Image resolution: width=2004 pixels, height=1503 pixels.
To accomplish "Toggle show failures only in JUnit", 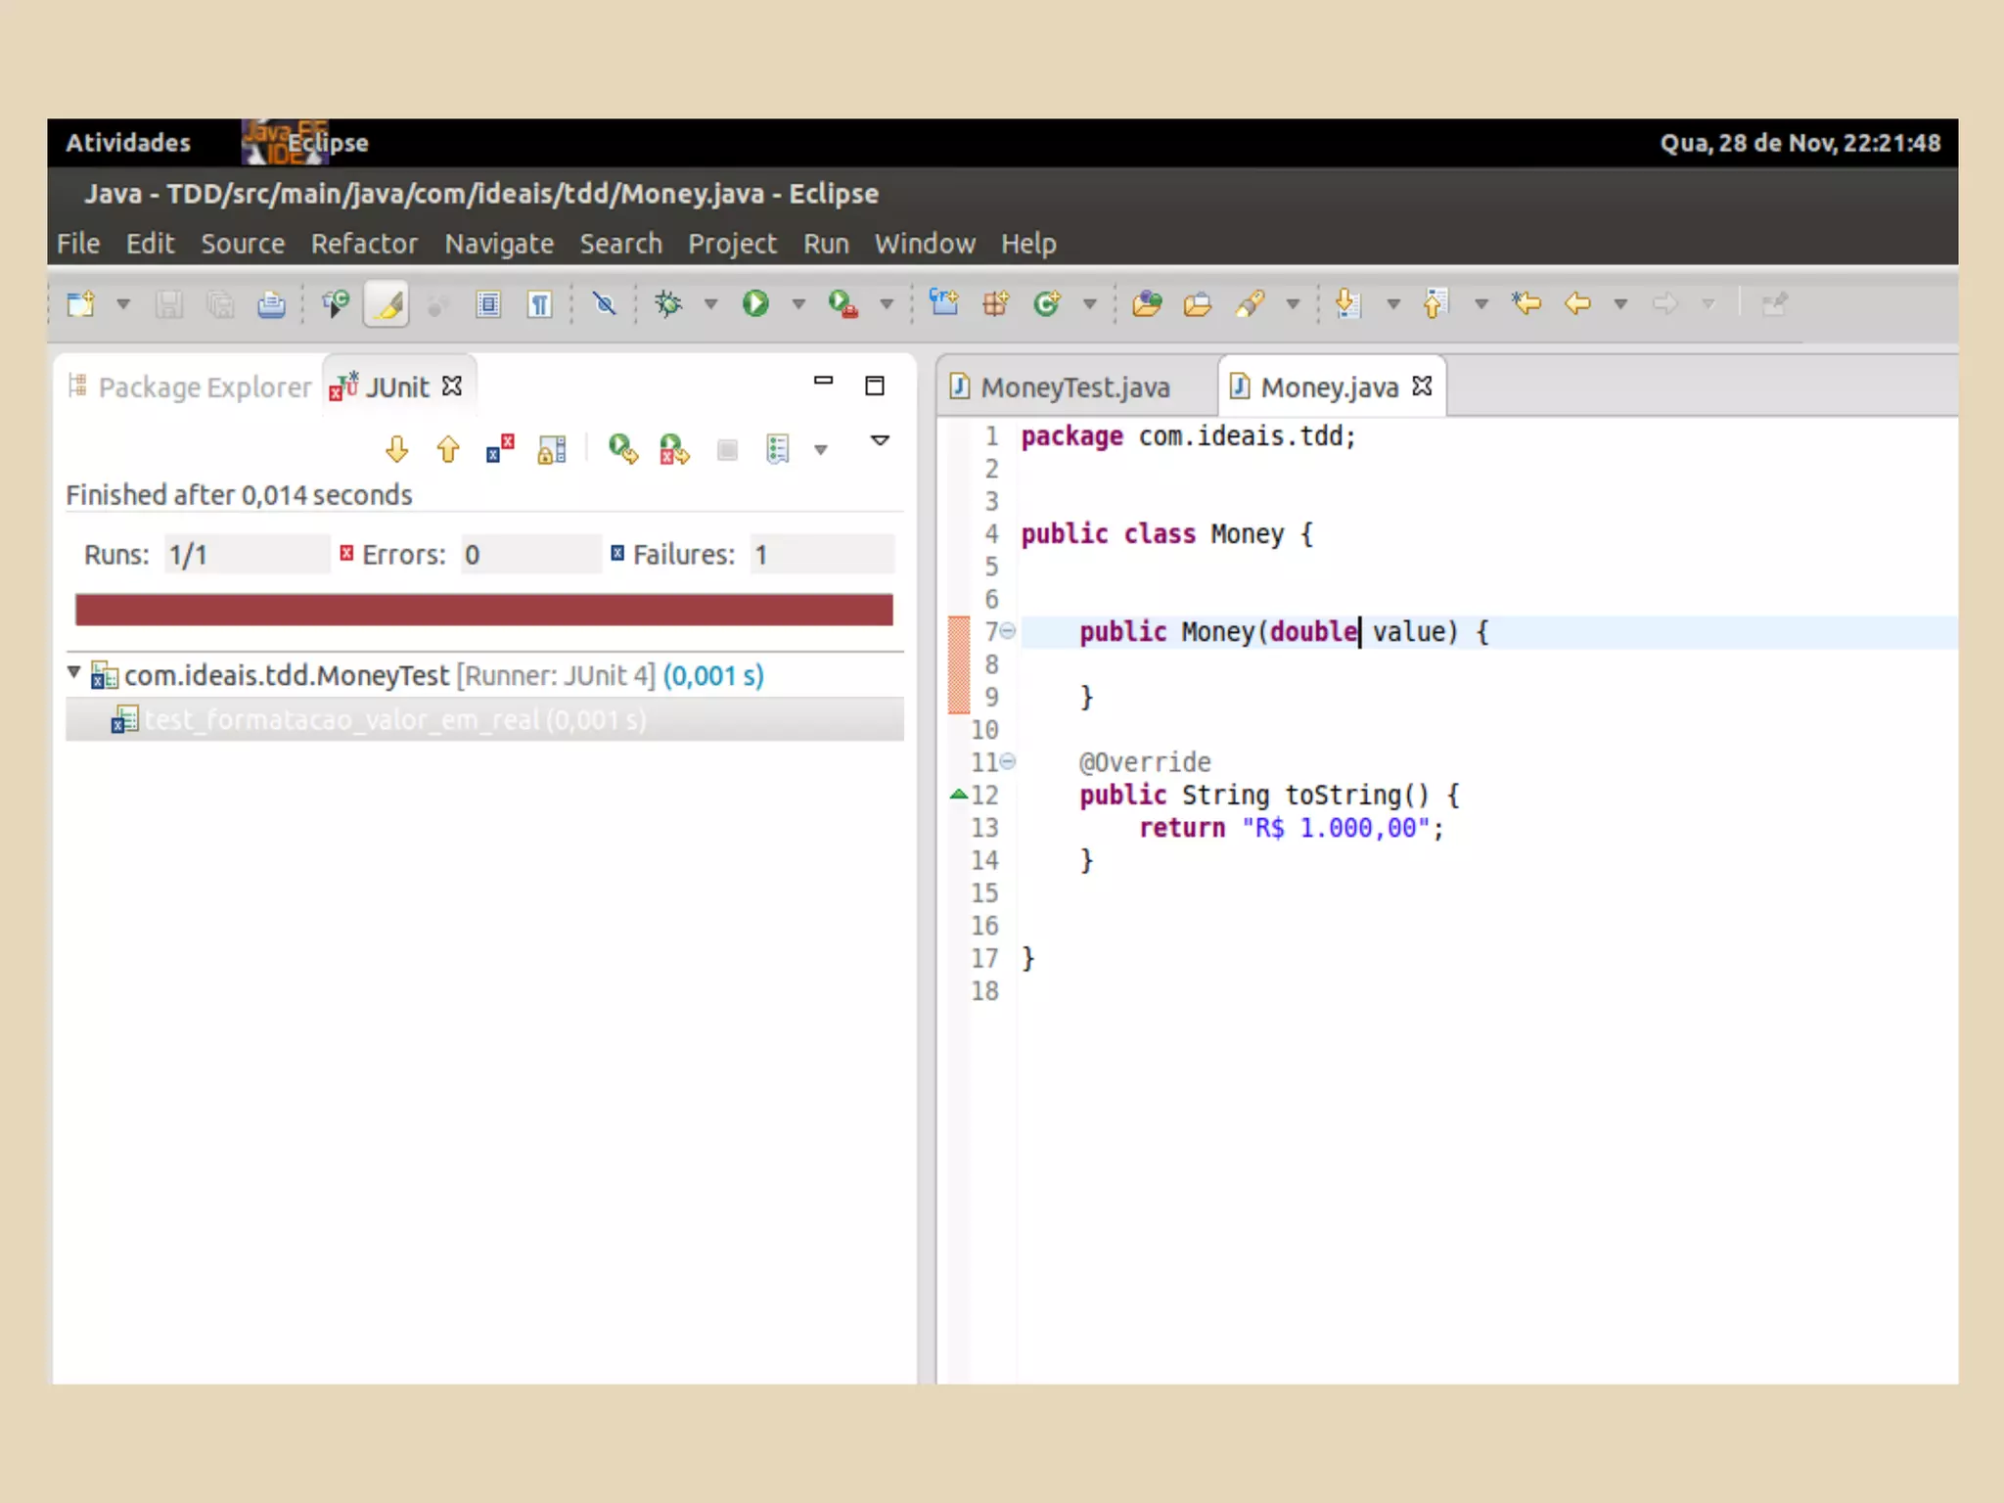I will pos(500,449).
